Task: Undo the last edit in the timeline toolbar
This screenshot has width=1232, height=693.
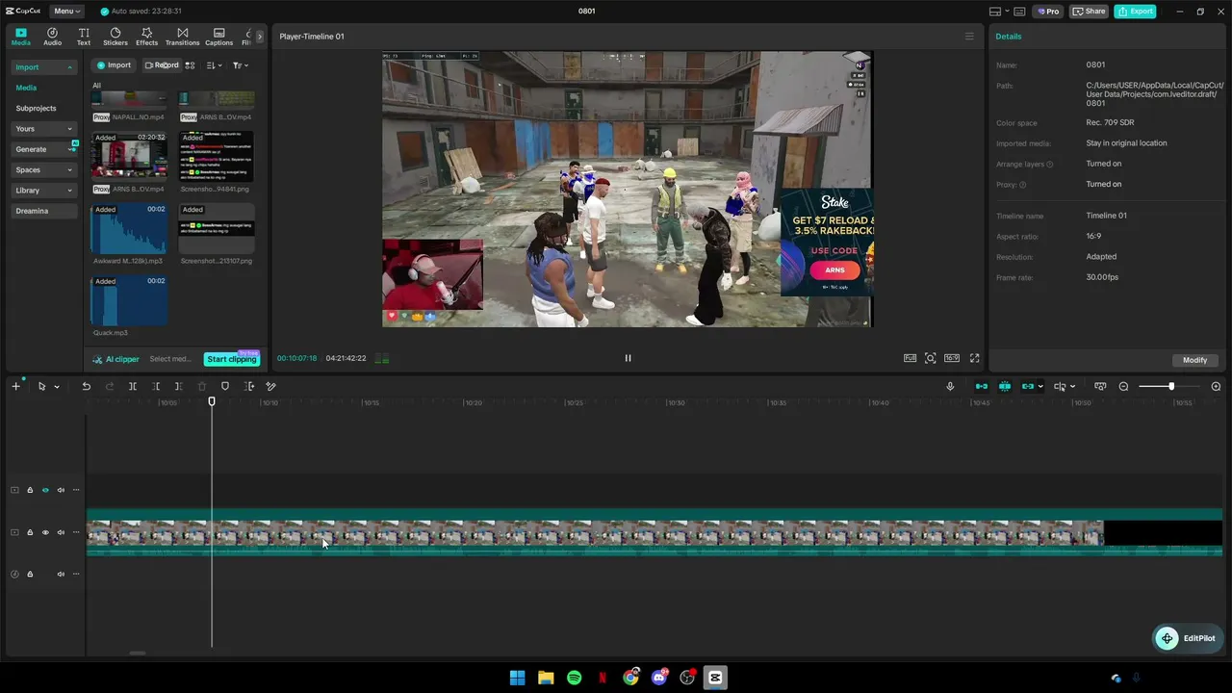Action: 86,386
